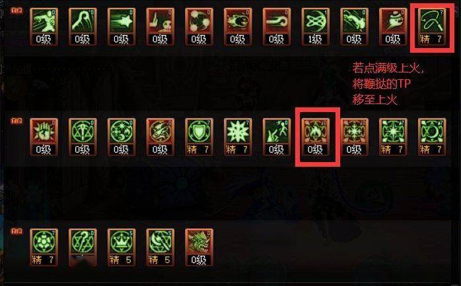
Task: Choose the eight-point starburst skill icon
Action: [238, 137]
